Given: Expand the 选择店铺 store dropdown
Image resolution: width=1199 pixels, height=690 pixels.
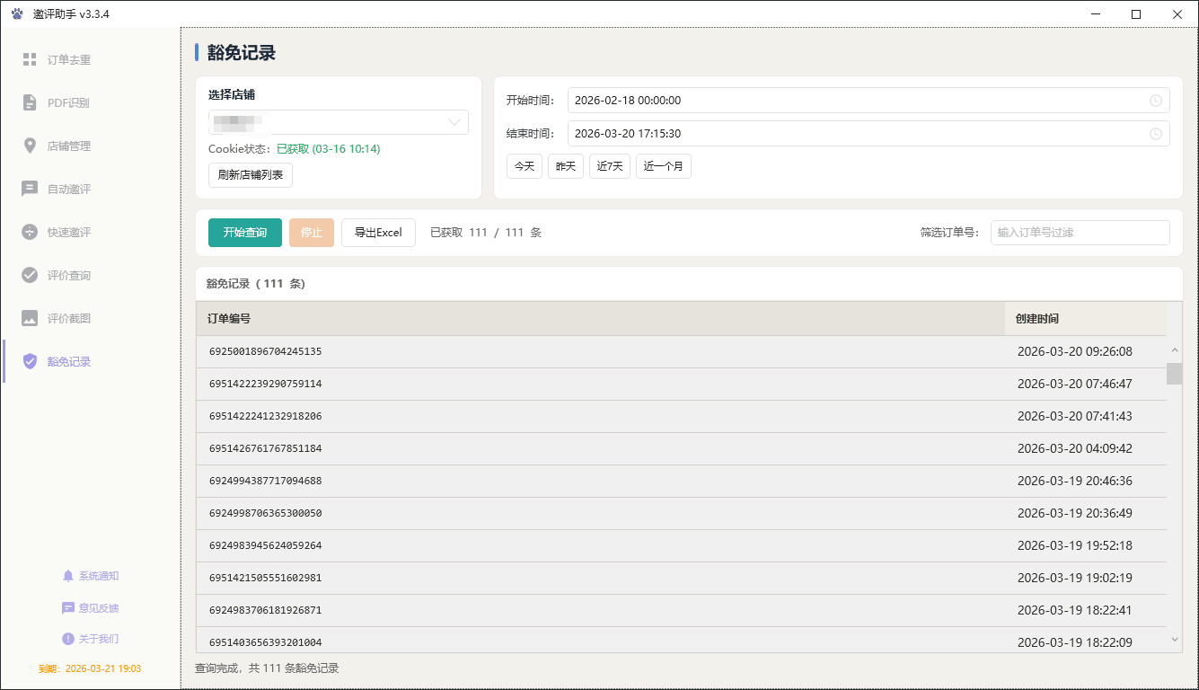Looking at the screenshot, I should pos(339,122).
